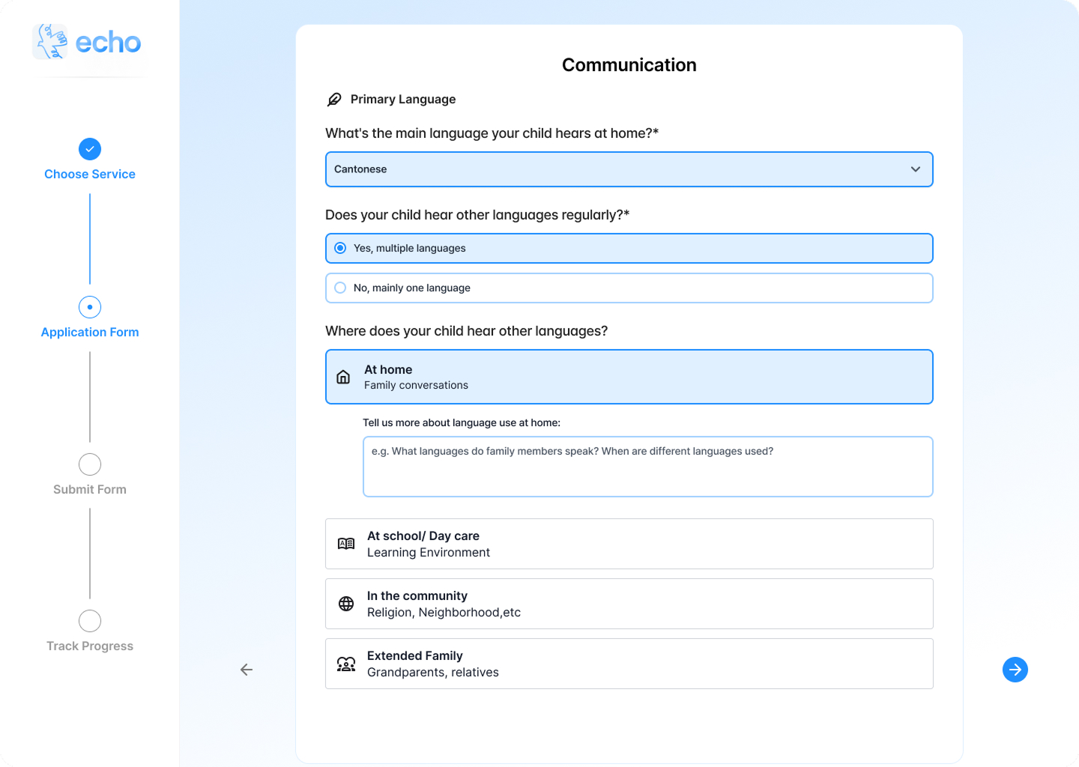Screen dimensions: 1079x767
Task: Click the echo logo in the sidebar
Action: tap(86, 41)
